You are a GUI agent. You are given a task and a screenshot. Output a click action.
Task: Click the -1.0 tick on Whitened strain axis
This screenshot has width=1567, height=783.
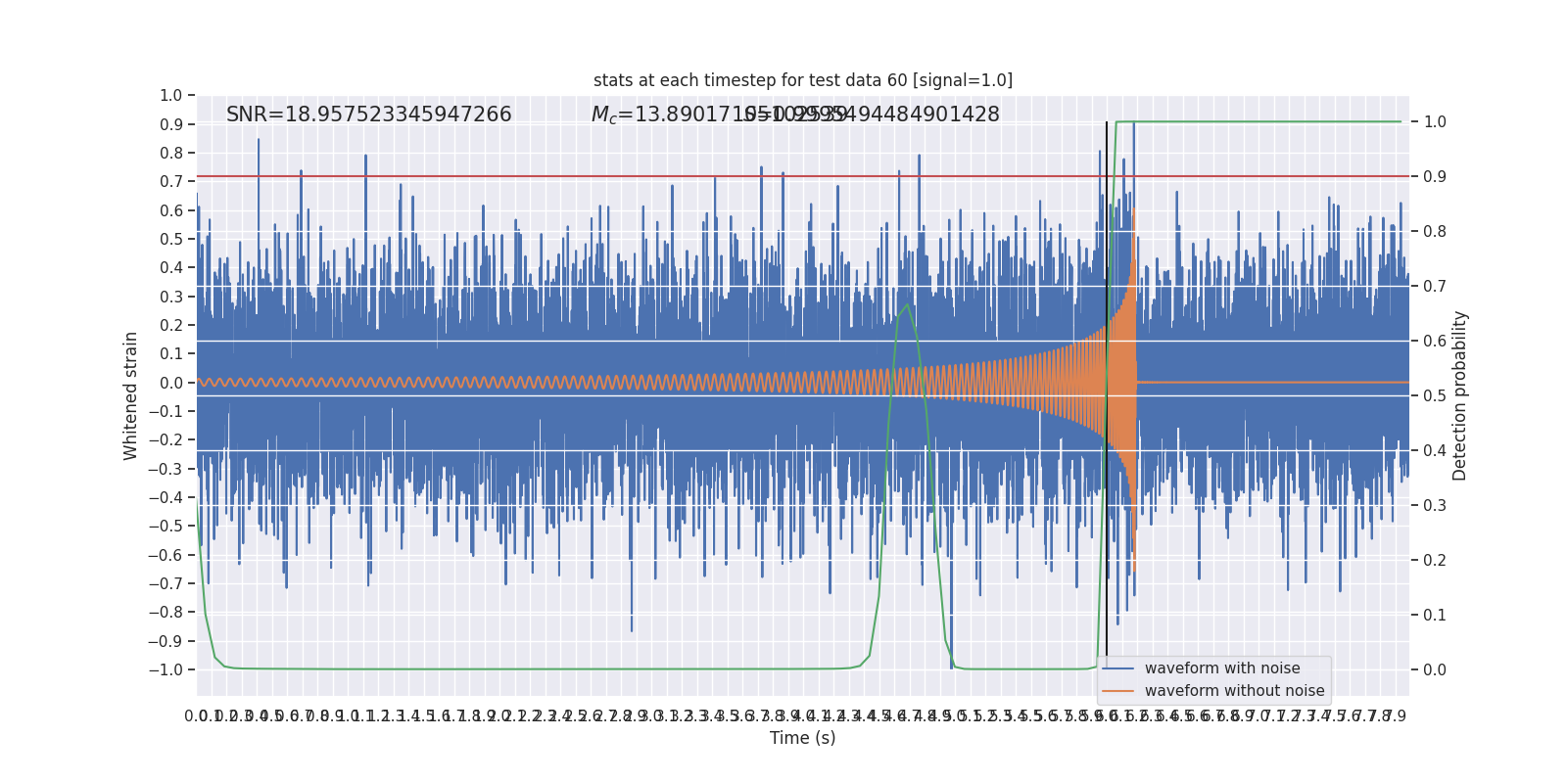166,670
